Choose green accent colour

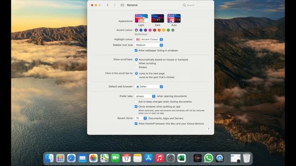click(x=168, y=30)
